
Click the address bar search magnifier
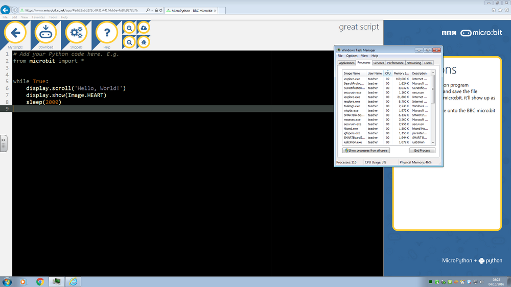click(148, 10)
